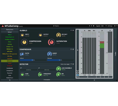Screen dimensions: 118x106
Task: Collapse the device list bottom bar
Action: [x=10, y=80]
